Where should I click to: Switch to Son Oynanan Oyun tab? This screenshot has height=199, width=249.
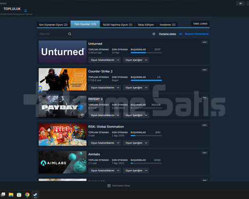pyautogui.click(x=53, y=25)
